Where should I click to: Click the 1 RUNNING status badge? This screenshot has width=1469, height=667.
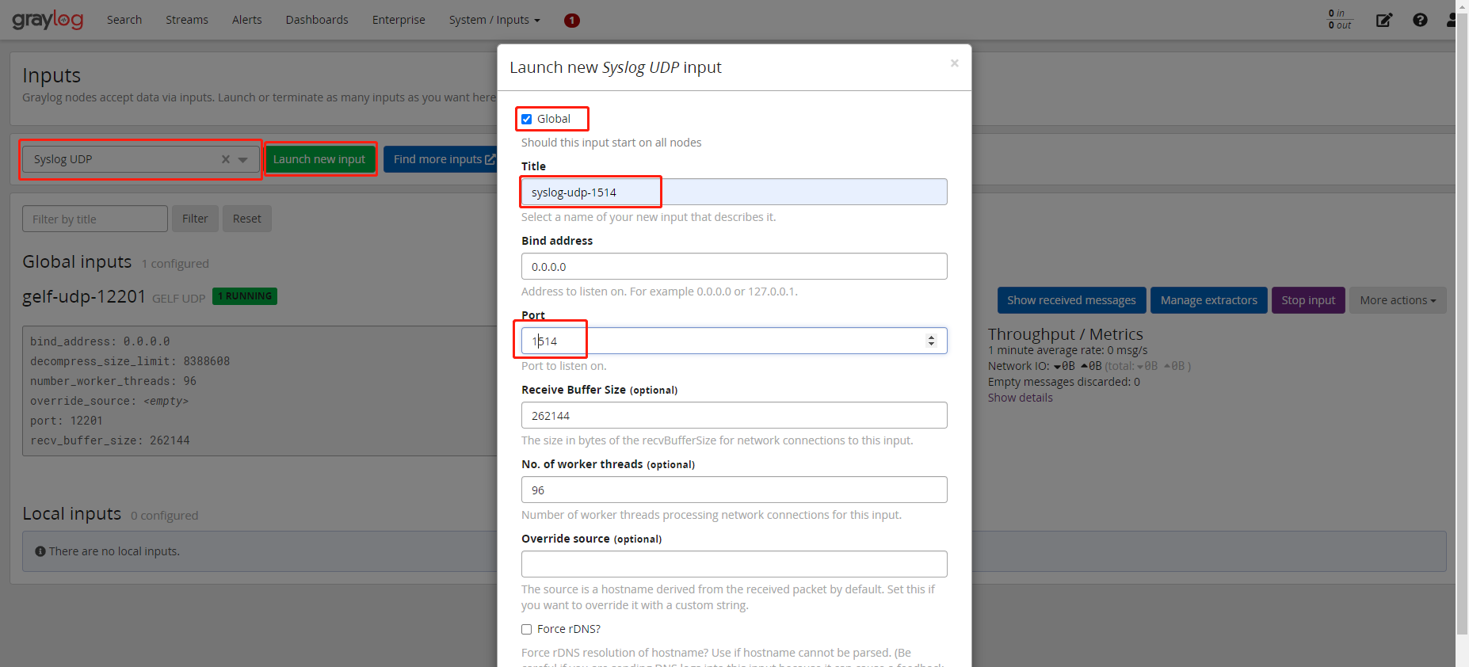(x=245, y=296)
